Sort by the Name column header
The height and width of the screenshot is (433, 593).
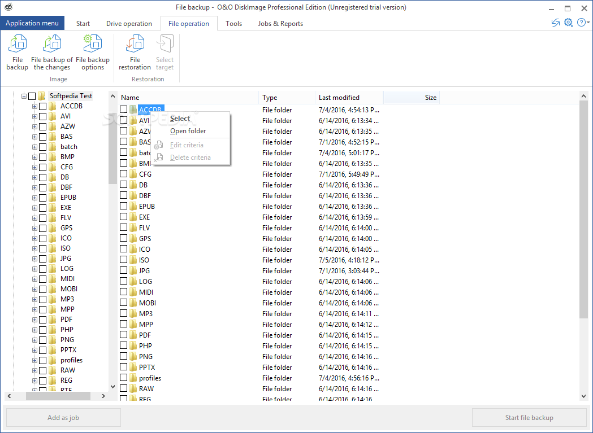coord(188,98)
